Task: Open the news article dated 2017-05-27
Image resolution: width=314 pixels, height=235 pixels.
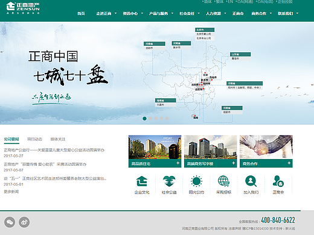Action: [x=54, y=150]
